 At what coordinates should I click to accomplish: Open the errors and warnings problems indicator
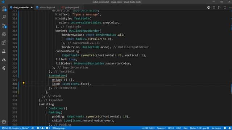pos(43,128)
